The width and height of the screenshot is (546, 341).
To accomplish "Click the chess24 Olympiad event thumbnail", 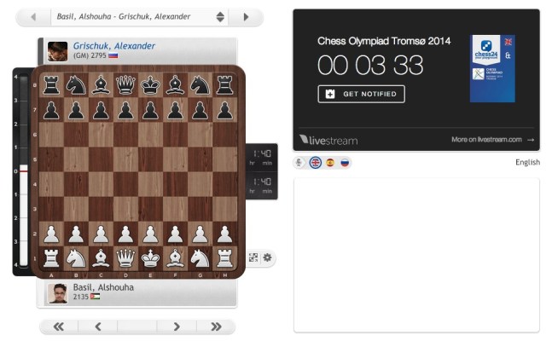I will click(492, 68).
